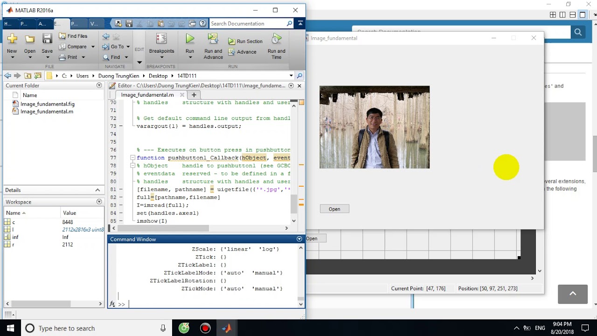This screenshot has width=597, height=336.
Task: Click the Help question mark icon
Action: pos(203,23)
